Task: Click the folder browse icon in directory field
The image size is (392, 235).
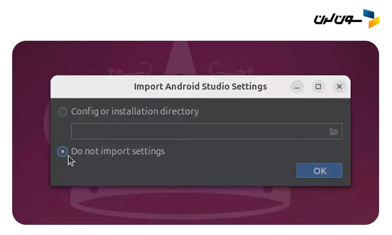Action: point(334,132)
